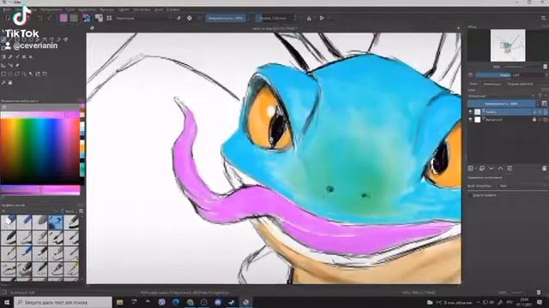Adjust the brush size slider in toolbar
549x308 pixels.
[x=274, y=18]
